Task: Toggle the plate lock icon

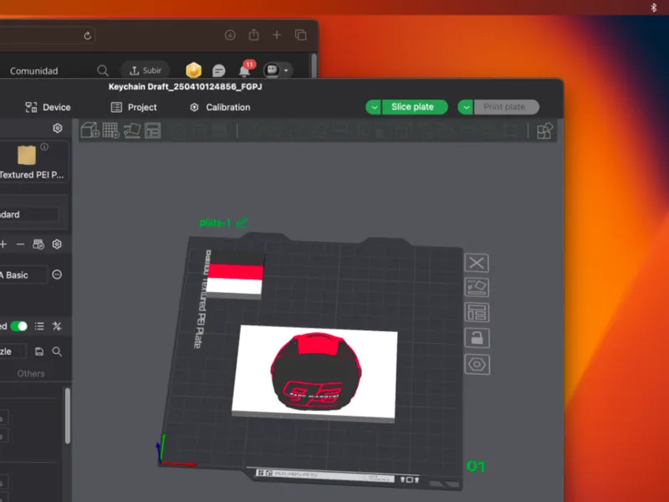Action: tap(477, 338)
